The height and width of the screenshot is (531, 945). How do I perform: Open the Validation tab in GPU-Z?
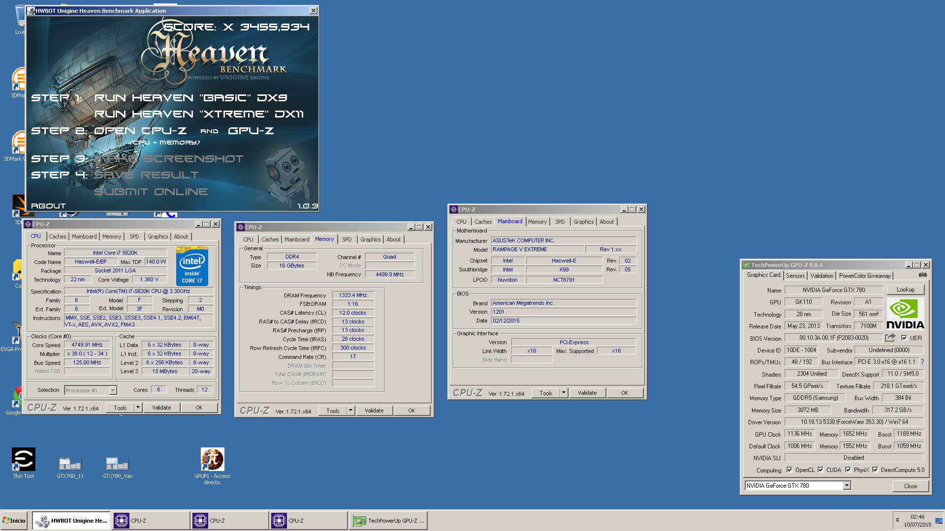click(822, 276)
